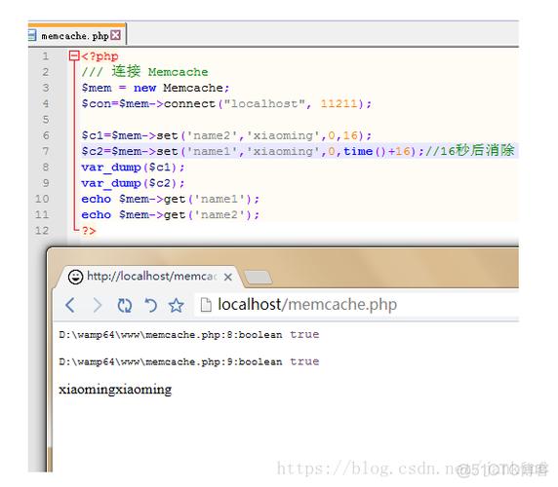This screenshot has height=487, width=558.
Task: Click line number 1 in gutter
Action: tap(46, 56)
